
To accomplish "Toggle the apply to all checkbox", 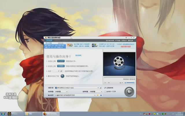I will coord(105,88).
